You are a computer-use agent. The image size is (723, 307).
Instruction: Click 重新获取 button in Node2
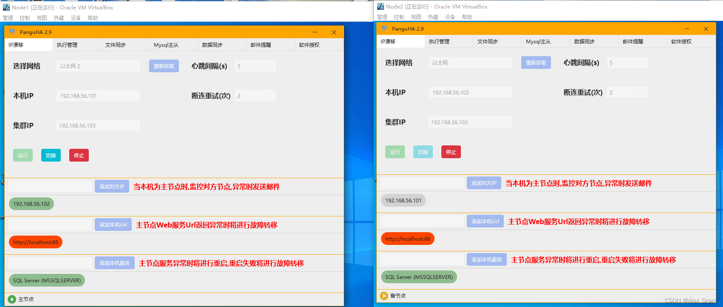click(x=536, y=63)
